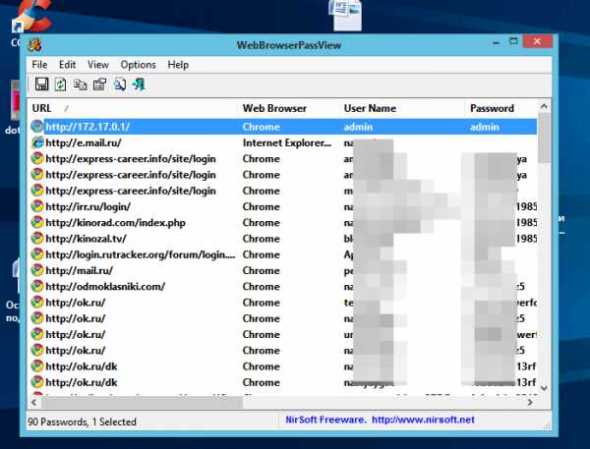Click the Chrome icon beside login.rutracker.org row
Viewport: 590px width, 449px height.
tap(37, 254)
